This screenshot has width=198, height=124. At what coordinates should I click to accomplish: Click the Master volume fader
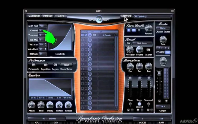[159, 74]
